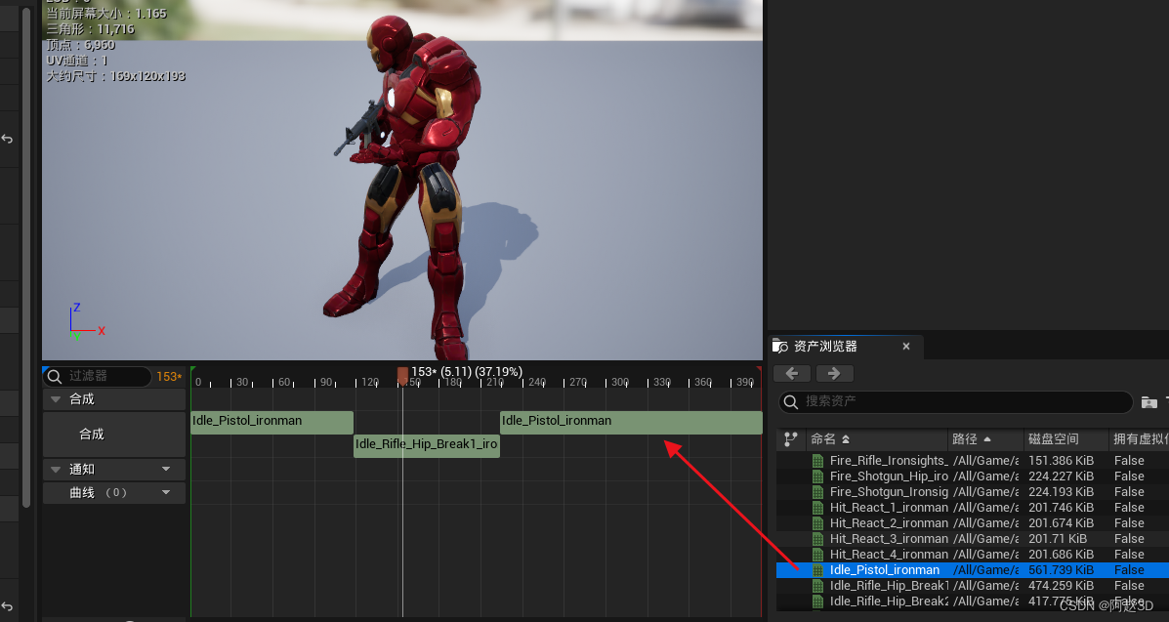The image size is (1169, 622).
Task: Click the folder filter icon beside asset search
Action: 1148,402
